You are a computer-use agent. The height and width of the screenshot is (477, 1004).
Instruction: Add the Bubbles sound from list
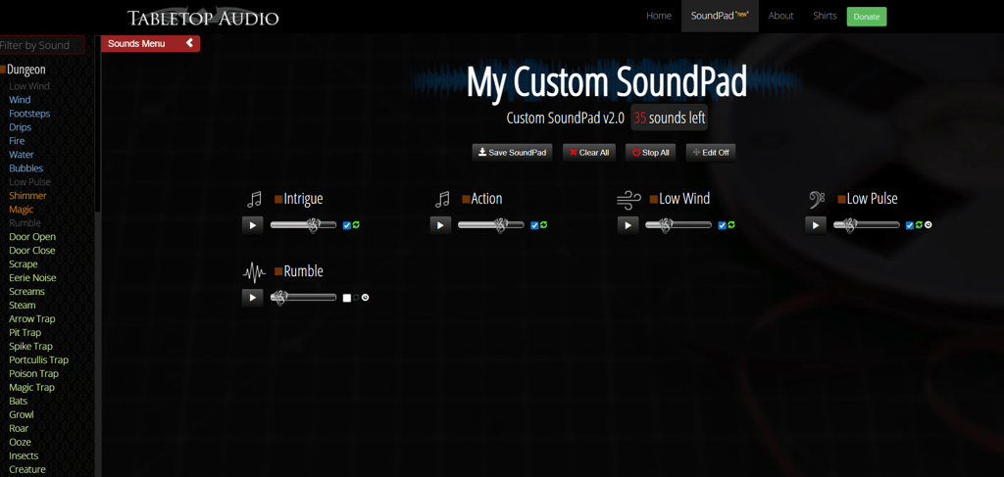point(26,168)
